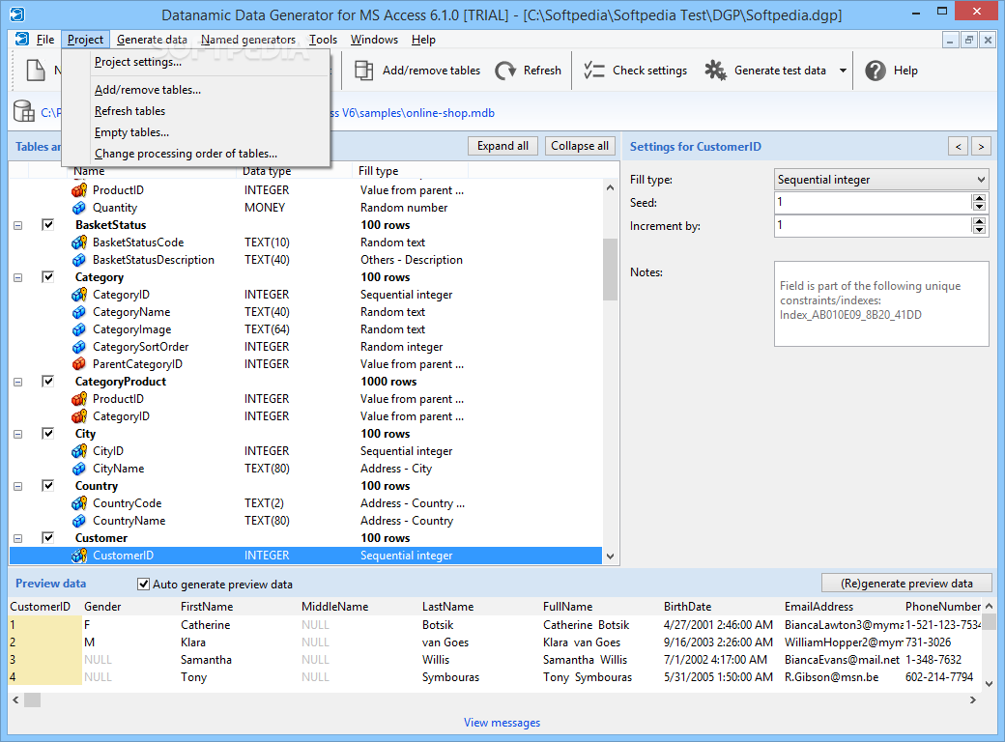Open the Windows menu
Viewport: 1005px width, 742px height.
(x=374, y=39)
